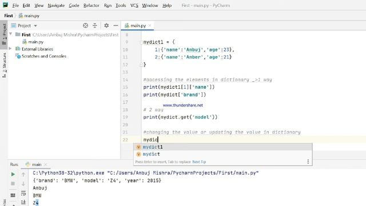Expand External Libraries node

pyautogui.click(x=10, y=49)
